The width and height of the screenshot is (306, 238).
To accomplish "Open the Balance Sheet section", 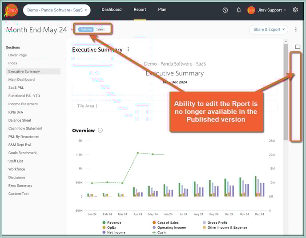I will (20, 120).
